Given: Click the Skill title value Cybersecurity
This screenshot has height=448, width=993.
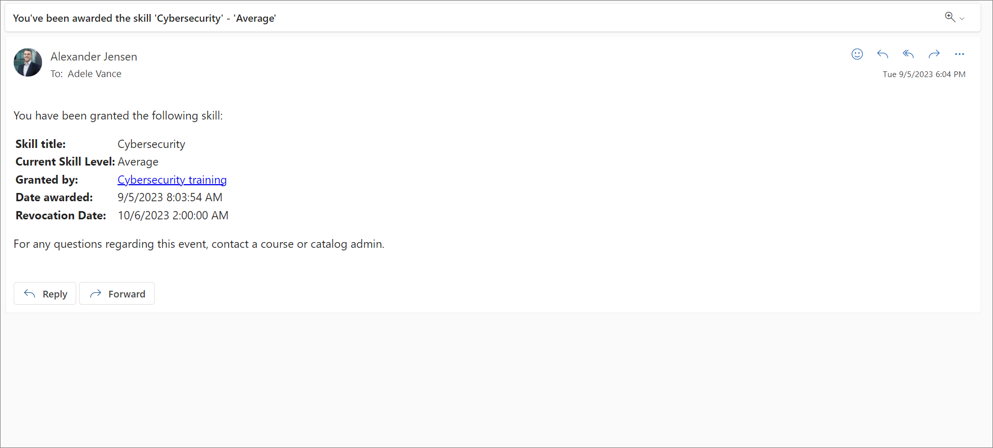Looking at the screenshot, I should point(151,144).
